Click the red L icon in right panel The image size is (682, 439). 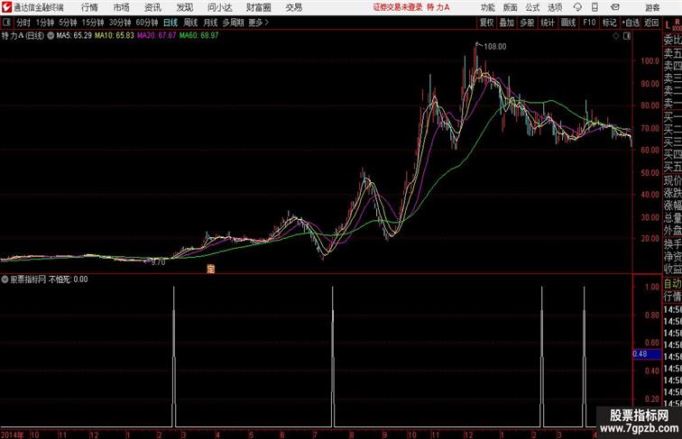click(x=668, y=25)
